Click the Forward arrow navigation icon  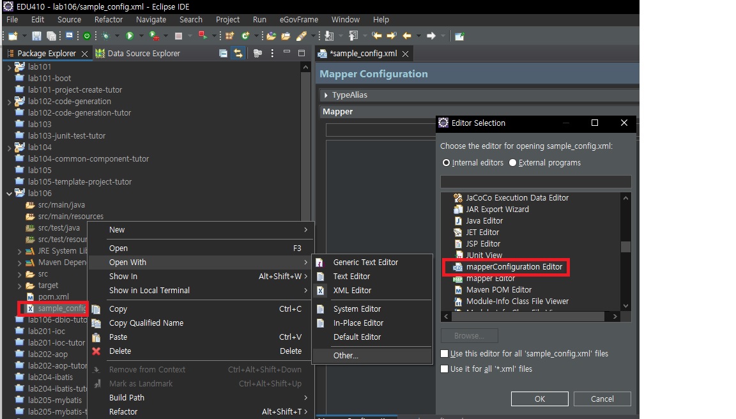(x=431, y=36)
